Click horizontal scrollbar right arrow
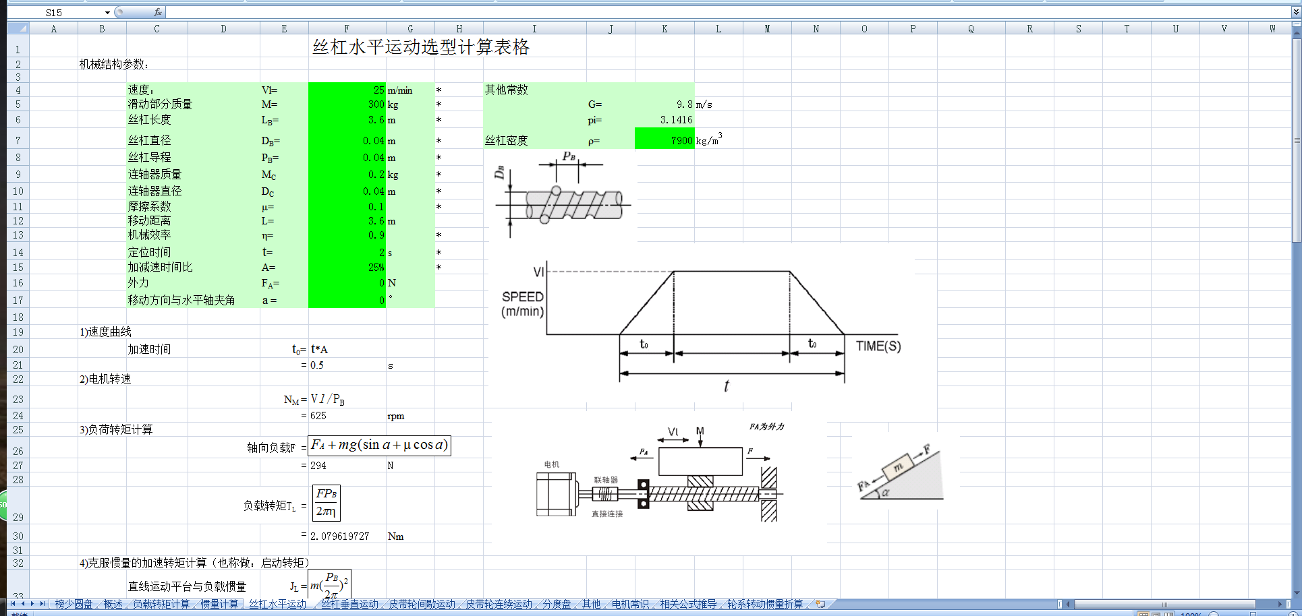 (1280, 604)
